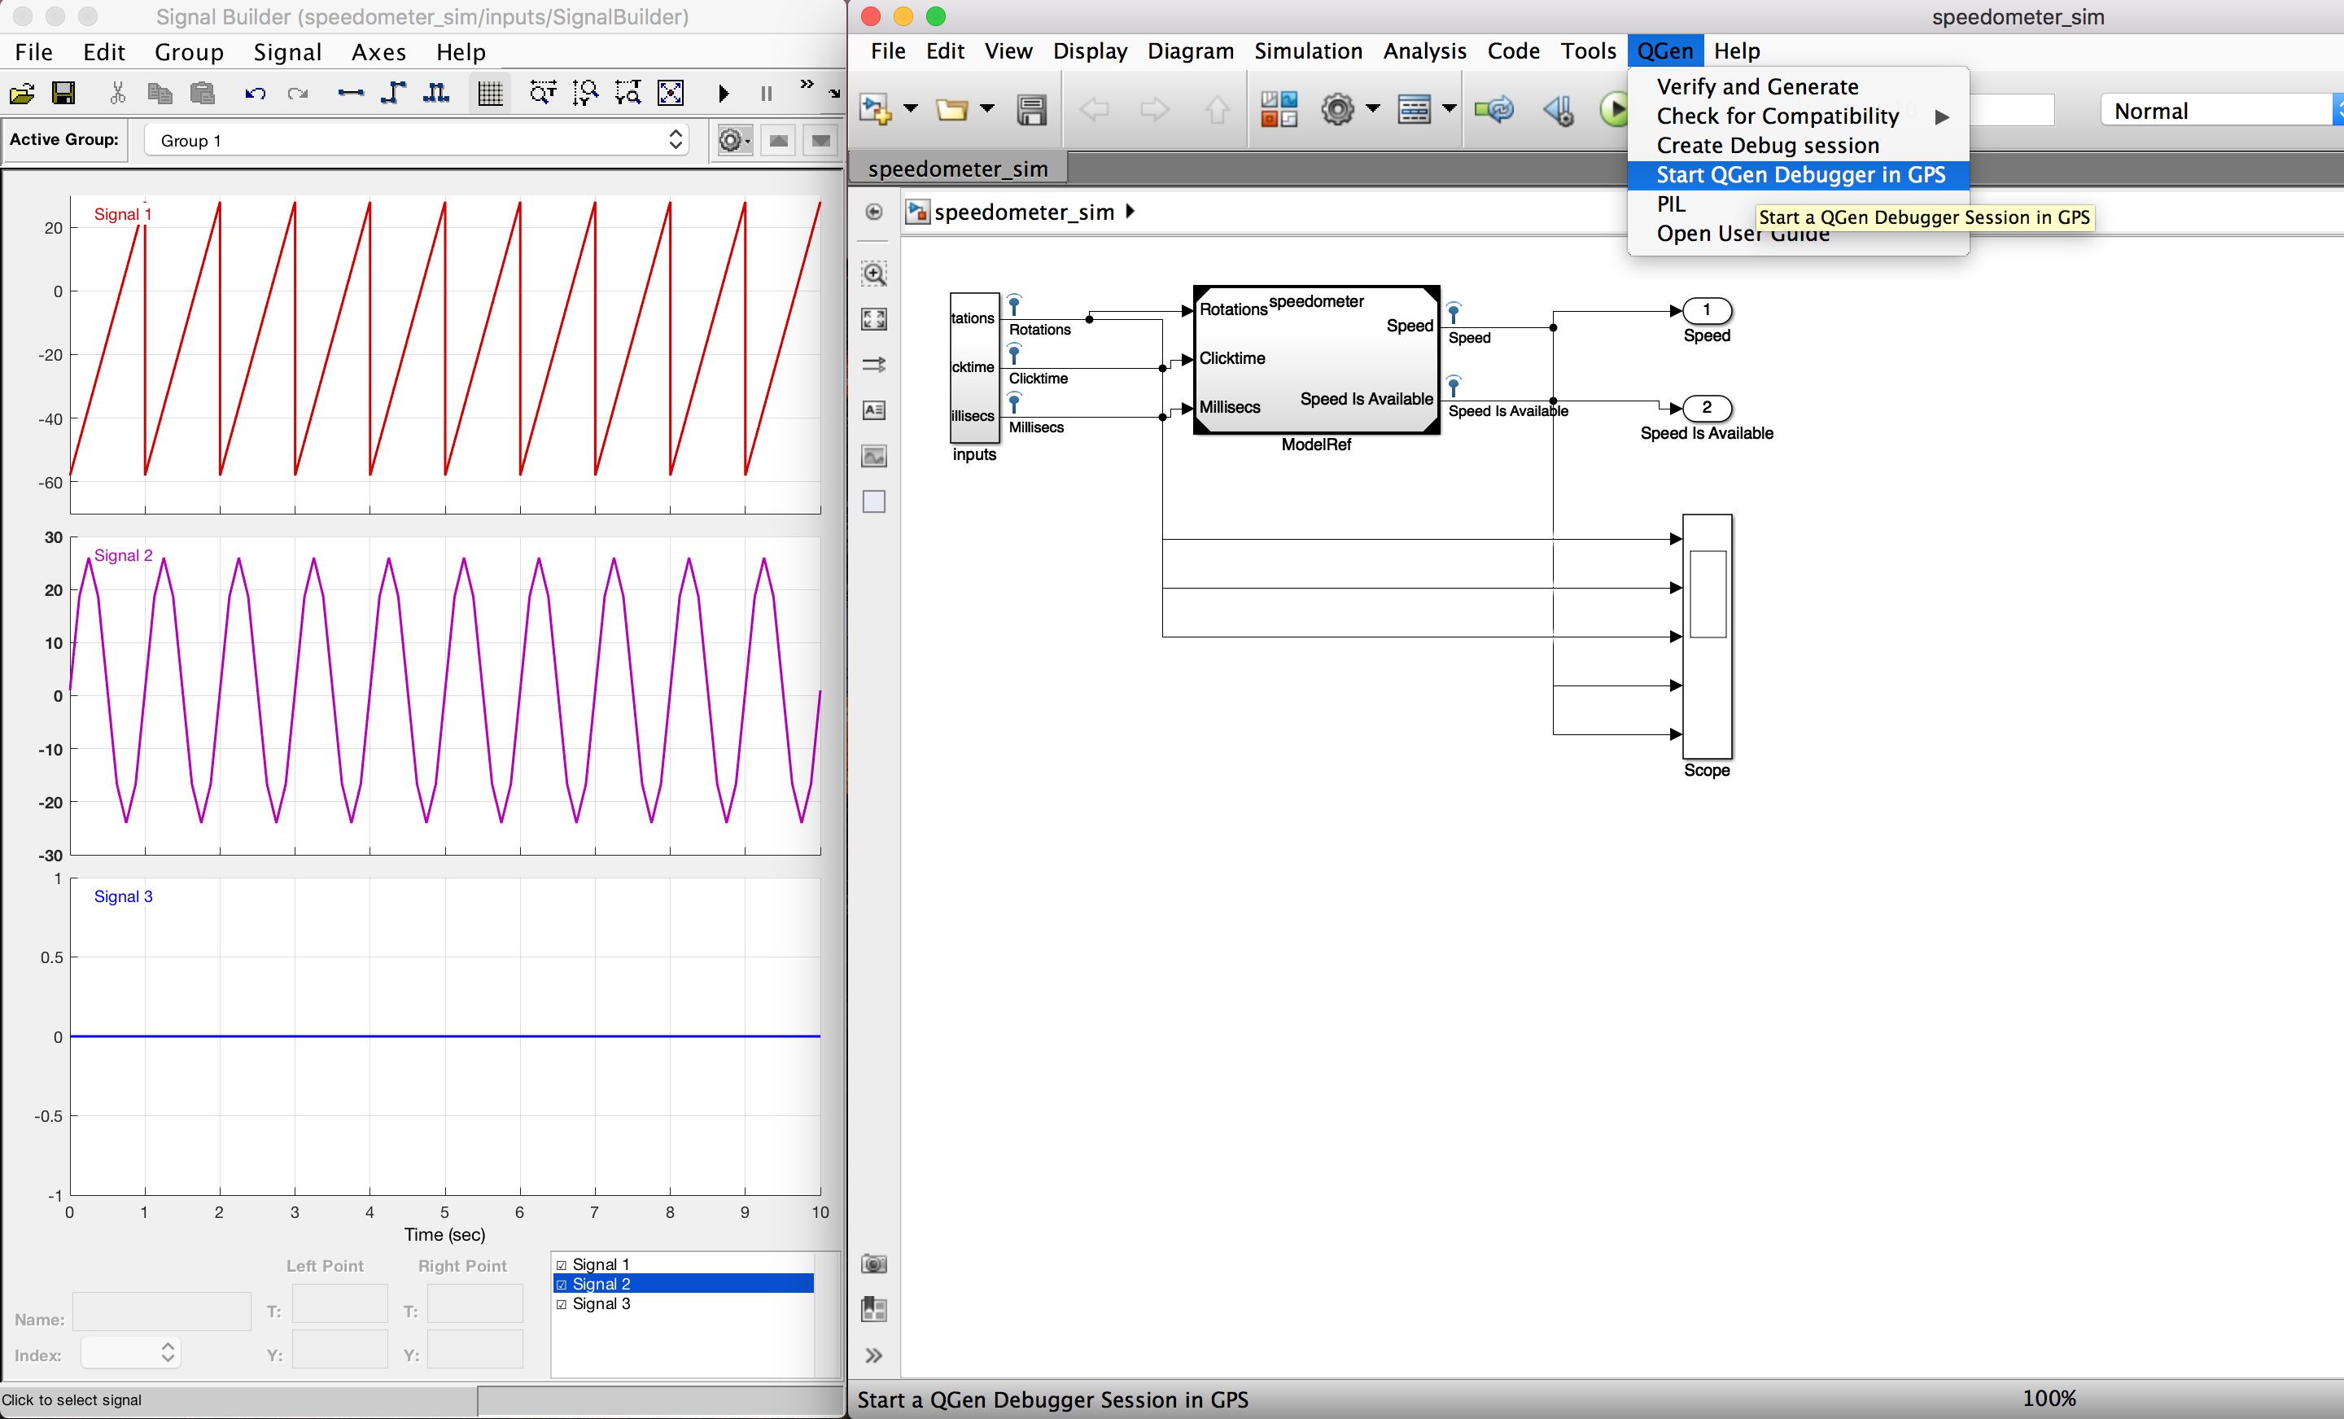Open the Axes menu in Signal Builder
The image size is (2344, 1419).
click(378, 52)
